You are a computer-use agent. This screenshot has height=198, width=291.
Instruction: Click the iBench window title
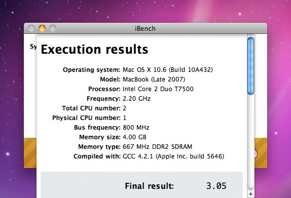point(145,28)
